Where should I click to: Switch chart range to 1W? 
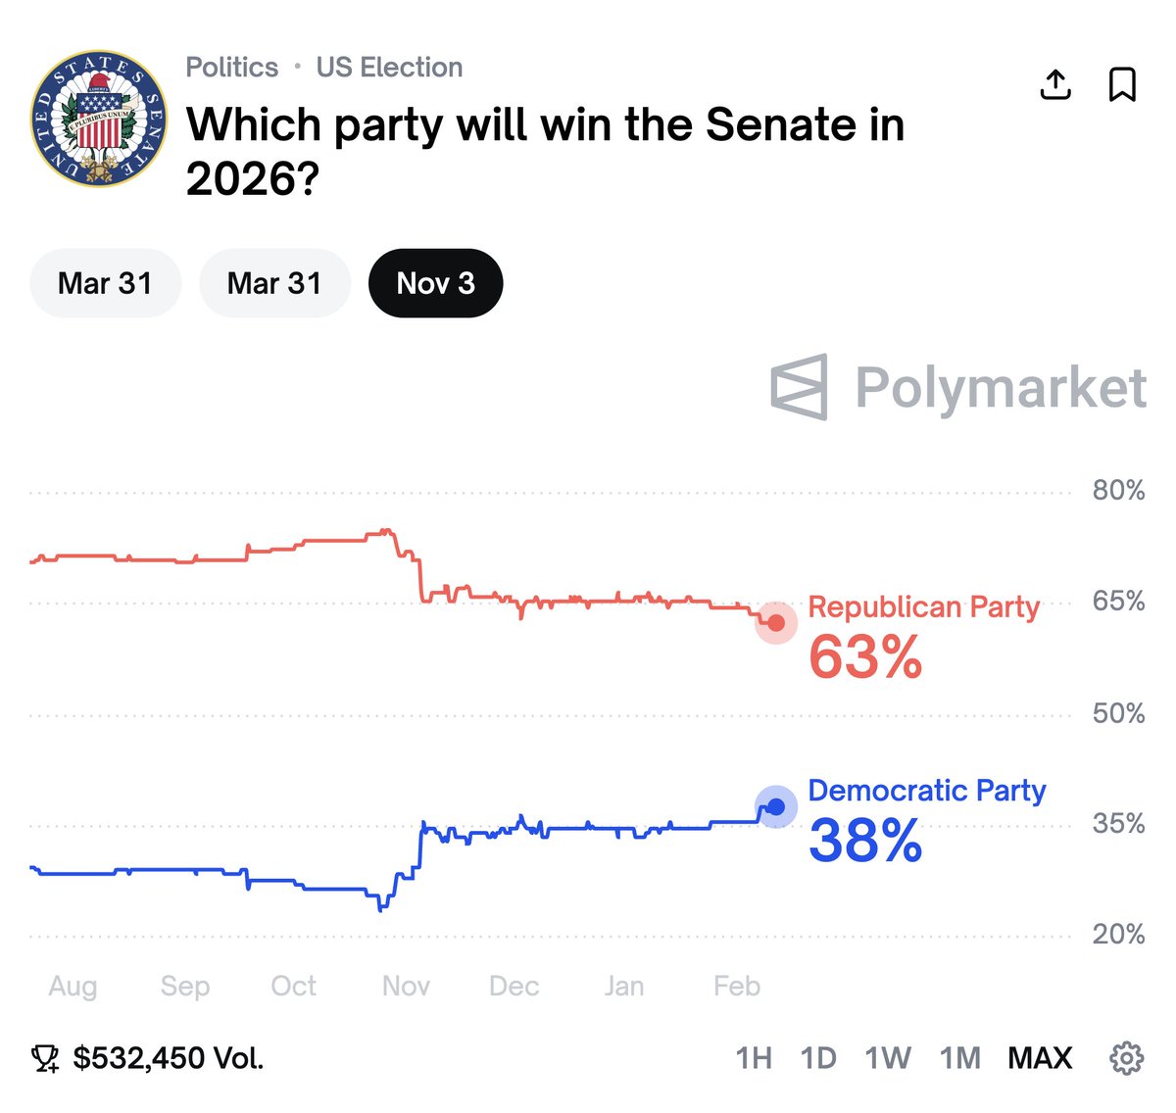point(887,1058)
